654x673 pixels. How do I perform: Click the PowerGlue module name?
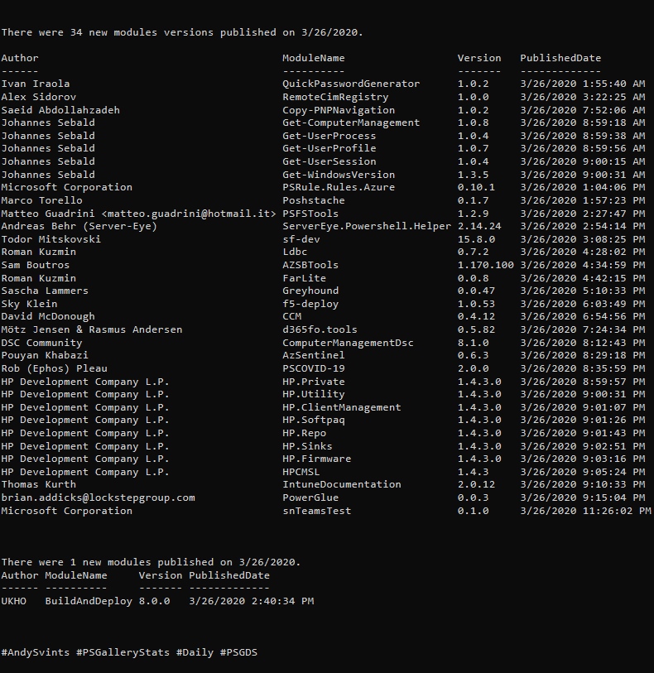coord(310,498)
